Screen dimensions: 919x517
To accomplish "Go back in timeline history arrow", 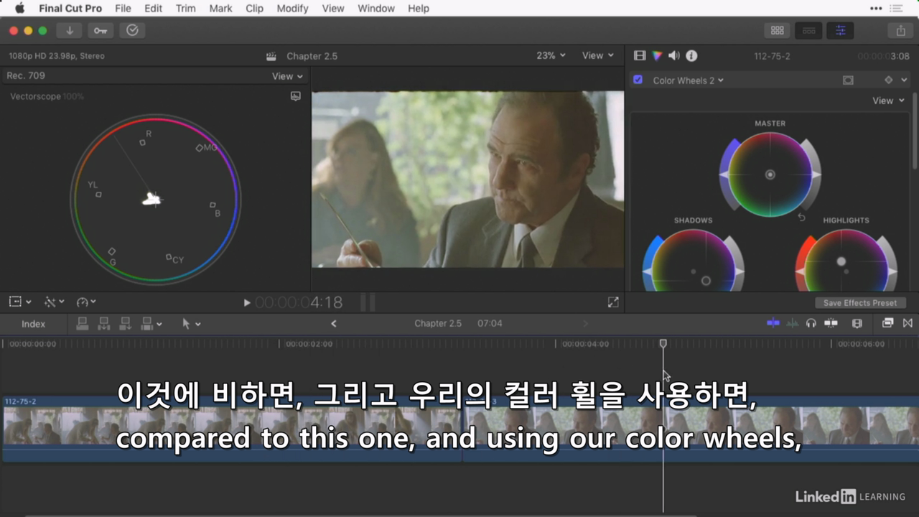I will pos(333,324).
